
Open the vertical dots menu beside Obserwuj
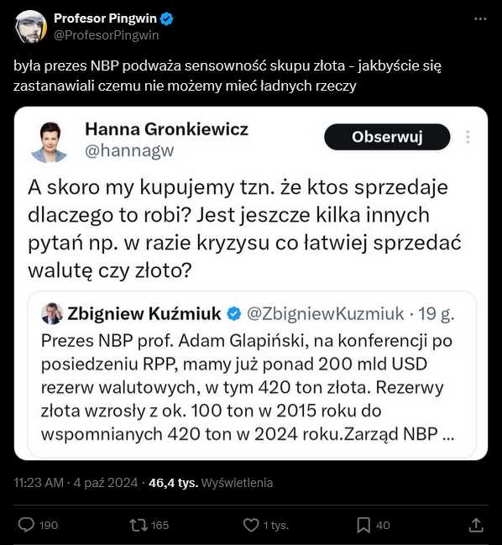tap(468, 137)
